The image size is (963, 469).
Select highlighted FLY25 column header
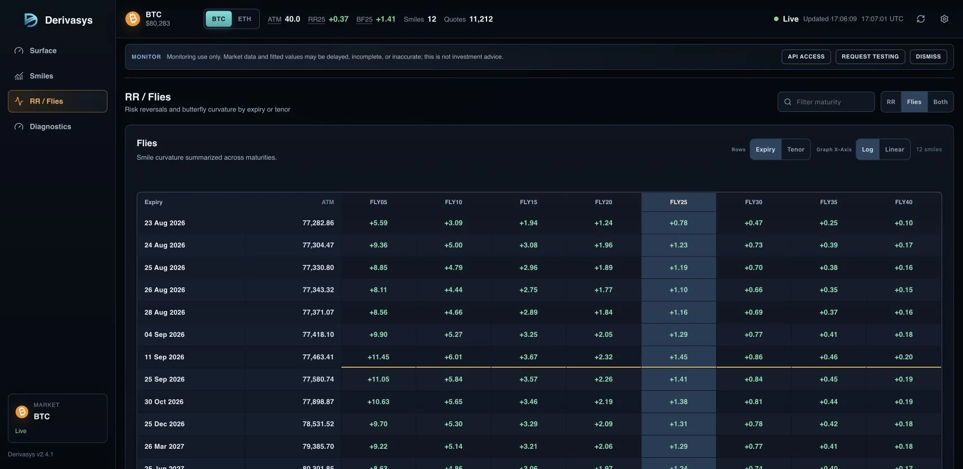pos(678,202)
